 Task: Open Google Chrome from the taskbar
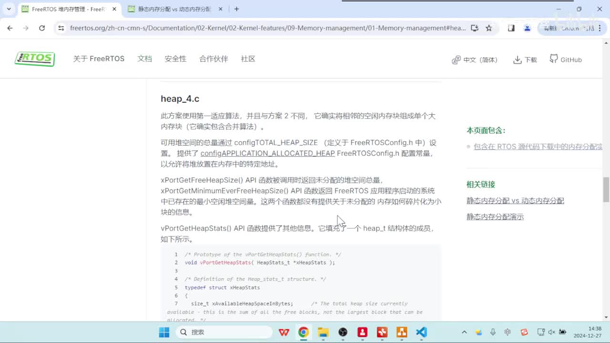pos(304,332)
